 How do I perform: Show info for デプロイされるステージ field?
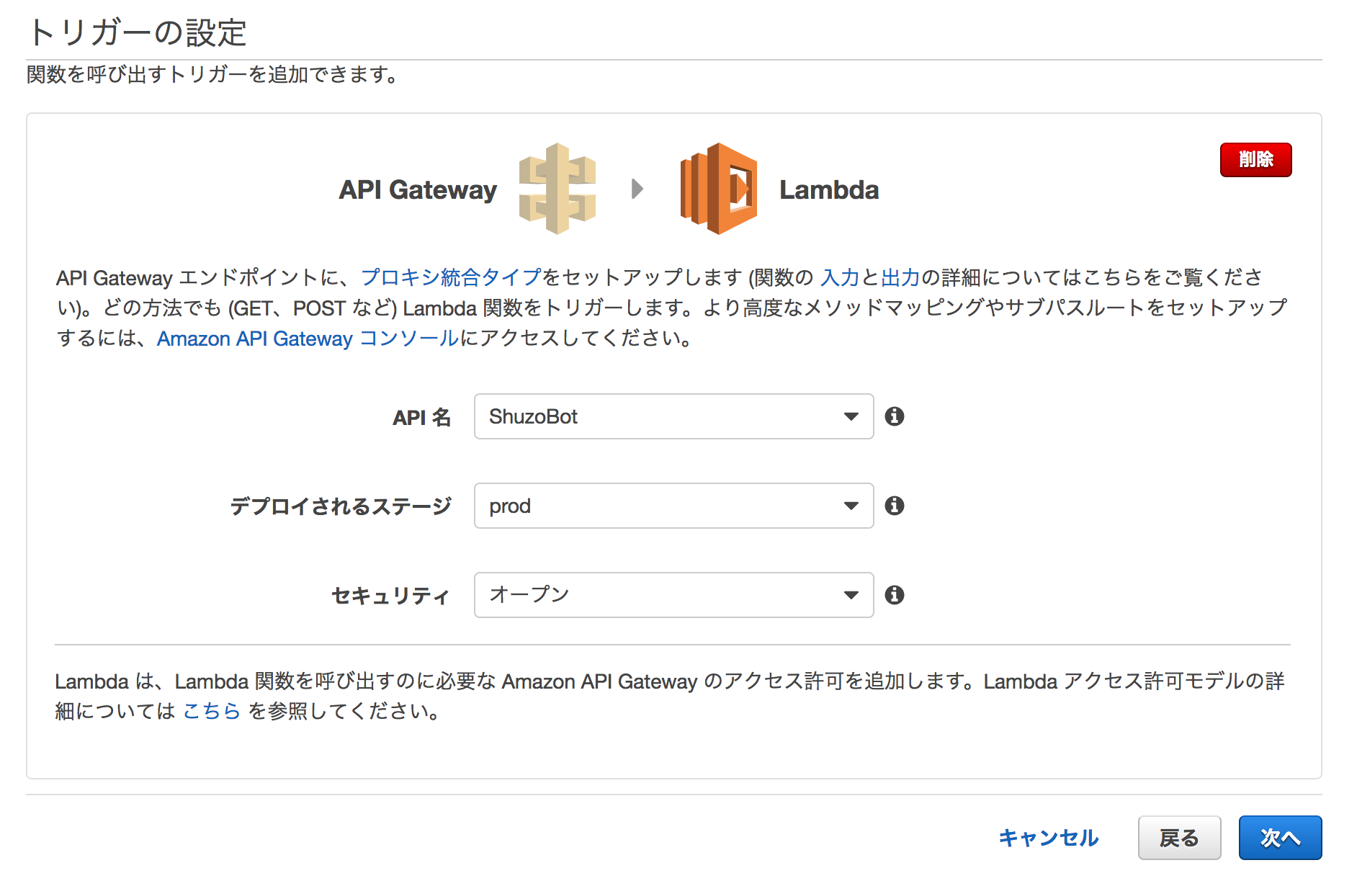[x=895, y=506]
